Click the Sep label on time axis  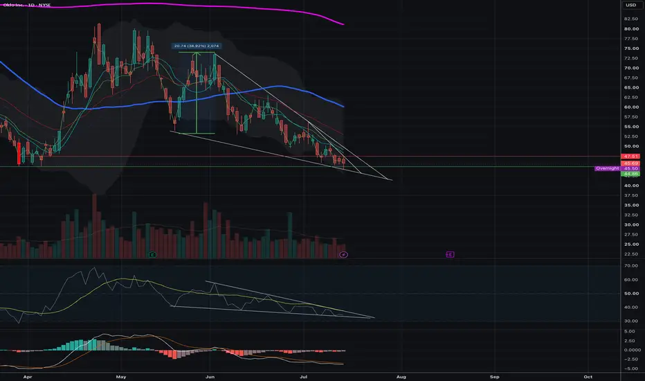coord(494,376)
